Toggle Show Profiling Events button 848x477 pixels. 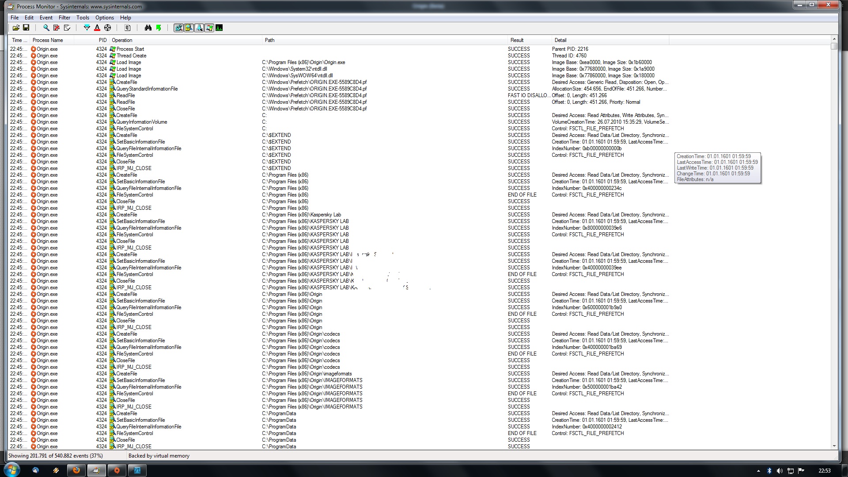[x=219, y=28]
